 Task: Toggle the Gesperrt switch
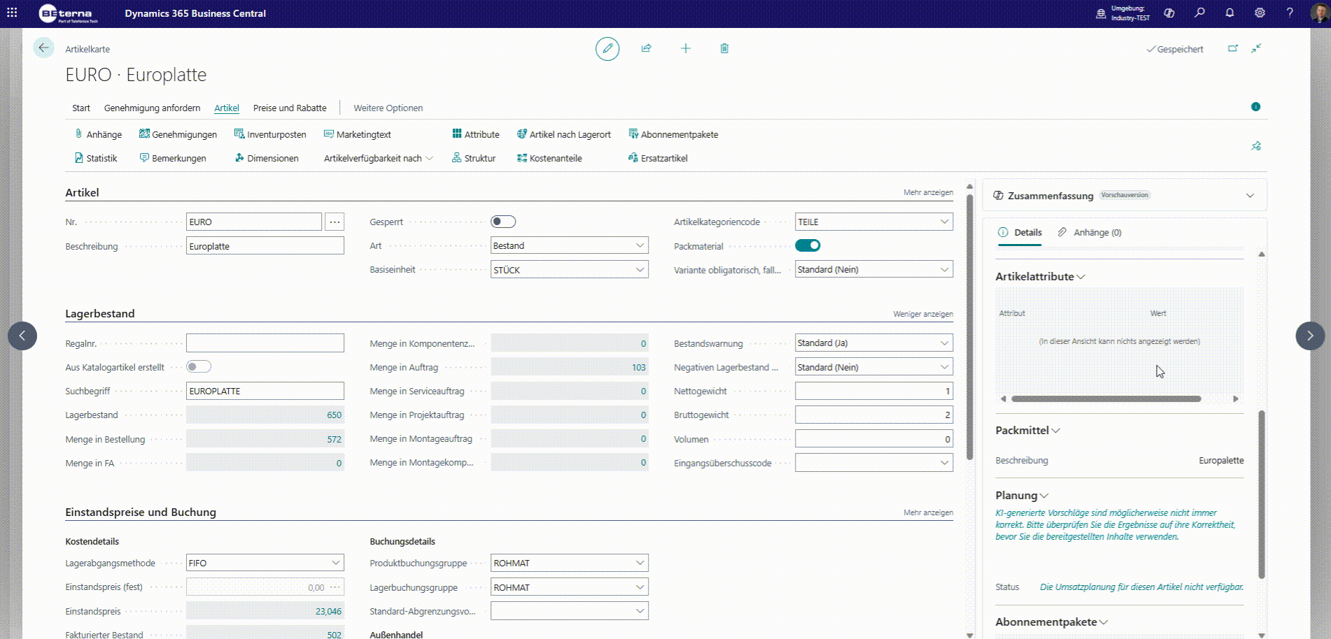[503, 222]
